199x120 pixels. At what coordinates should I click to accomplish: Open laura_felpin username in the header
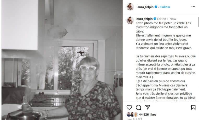[x=145, y=7]
